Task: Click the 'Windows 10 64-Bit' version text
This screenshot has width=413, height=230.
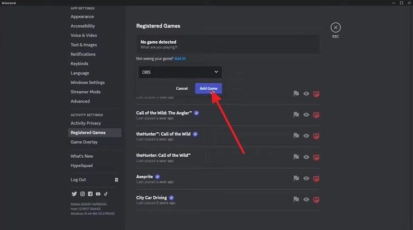Action: pos(93,214)
